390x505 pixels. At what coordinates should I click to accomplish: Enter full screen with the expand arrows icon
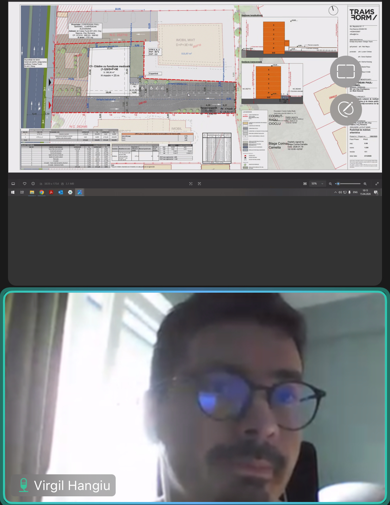click(377, 184)
